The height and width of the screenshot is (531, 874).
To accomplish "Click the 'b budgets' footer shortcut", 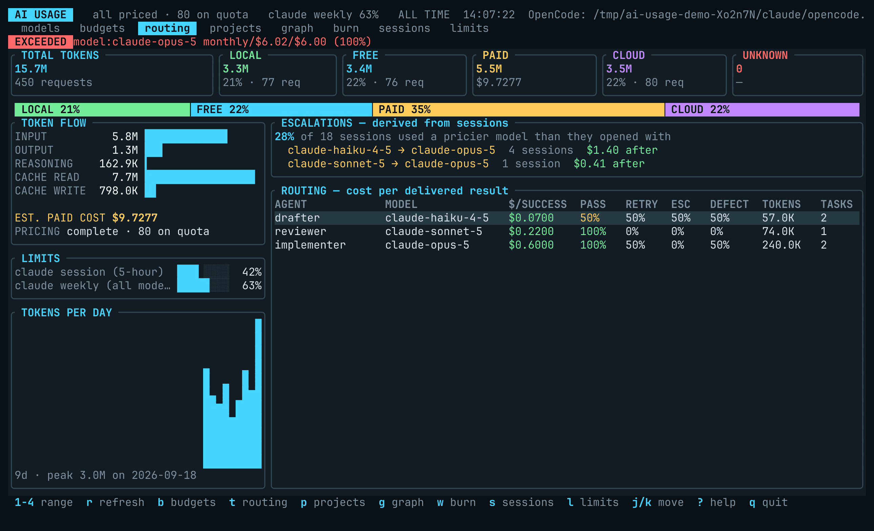I will 187,502.
